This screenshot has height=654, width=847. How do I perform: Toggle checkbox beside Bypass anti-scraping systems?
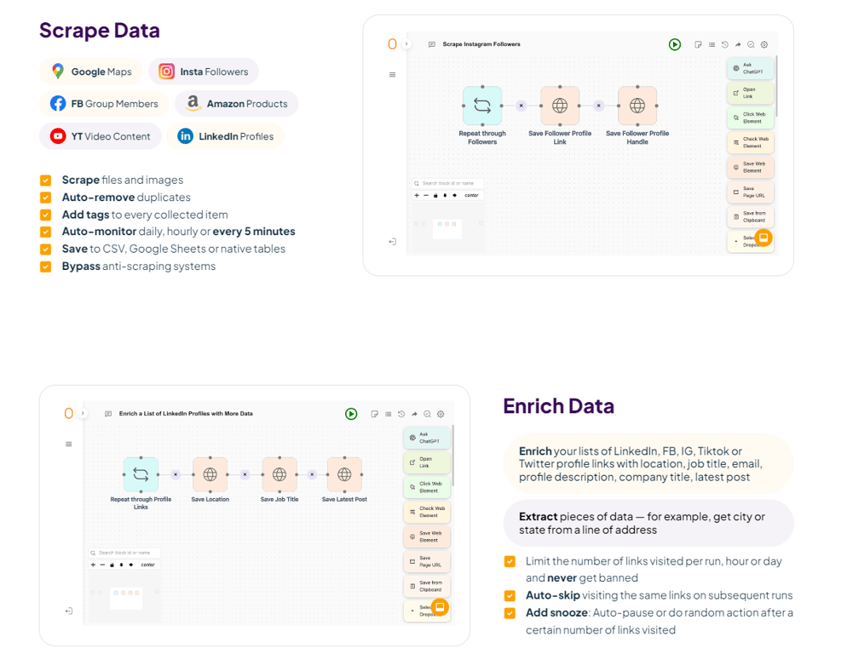pyautogui.click(x=46, y=267)
